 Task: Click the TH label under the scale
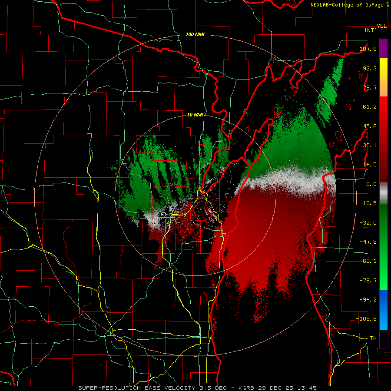[x=373, y=338]
